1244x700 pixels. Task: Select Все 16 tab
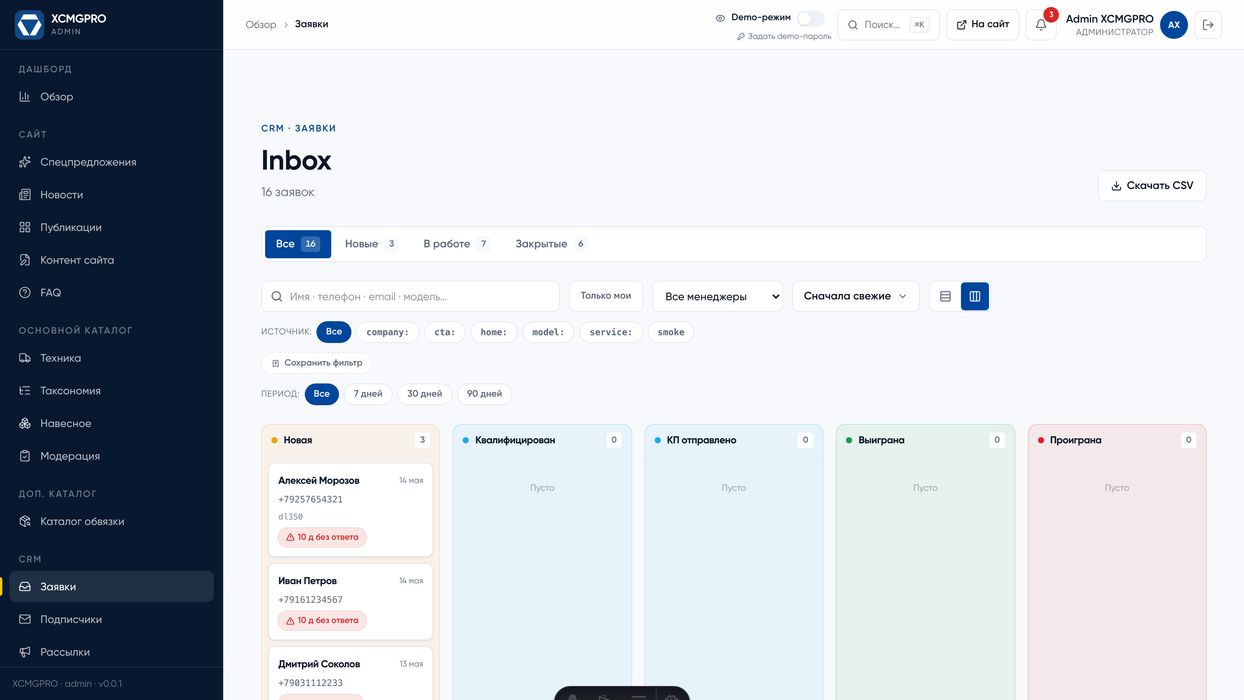[x=297, y=244]
